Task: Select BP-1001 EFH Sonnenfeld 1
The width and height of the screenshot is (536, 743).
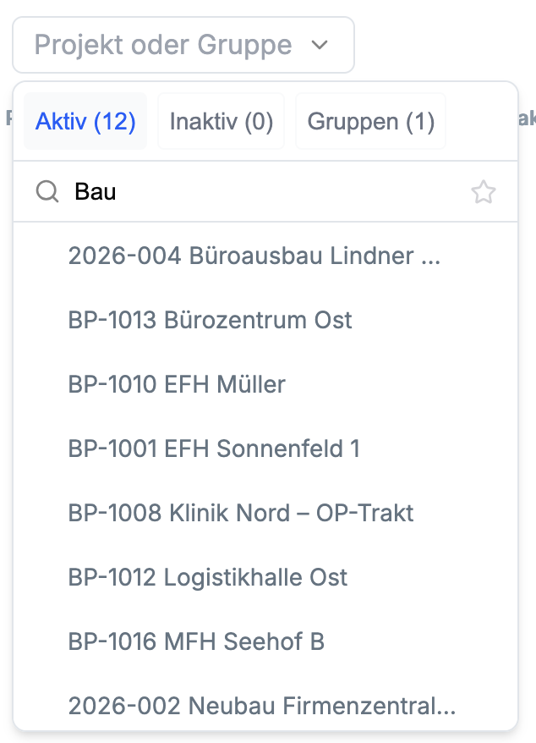Action: (214, 449)
